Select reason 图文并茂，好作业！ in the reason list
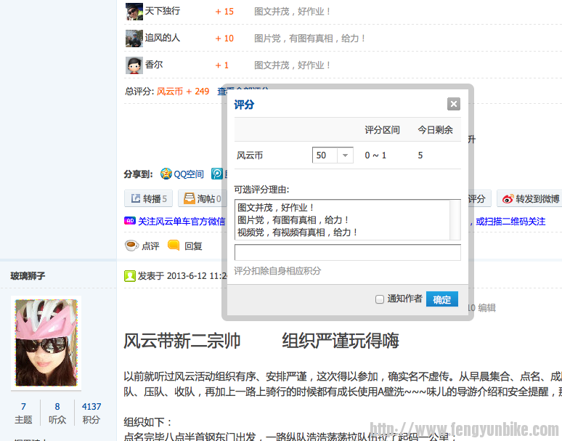The image size is (562, 441). (x=276, y=208)
